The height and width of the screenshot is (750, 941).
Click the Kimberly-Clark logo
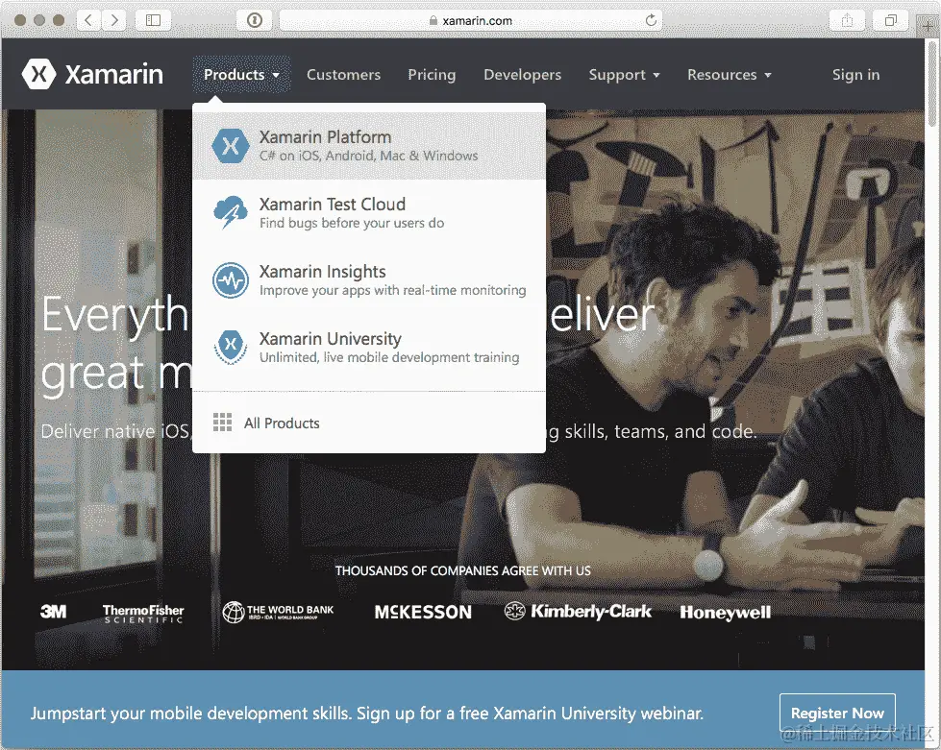click(x=578, y=611)
